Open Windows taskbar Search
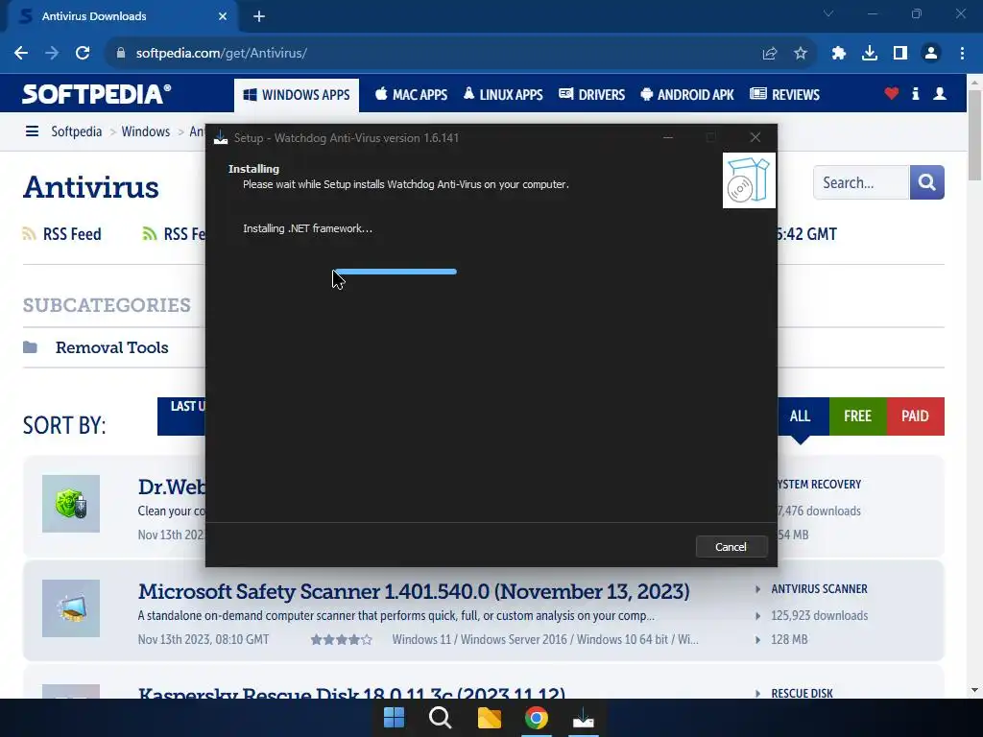 click(x=440, y=718)
